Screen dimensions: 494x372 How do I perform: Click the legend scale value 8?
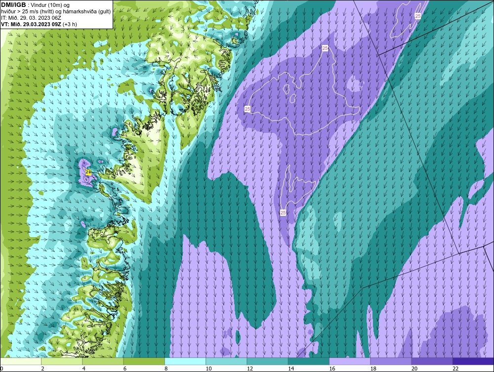[166, 369]
